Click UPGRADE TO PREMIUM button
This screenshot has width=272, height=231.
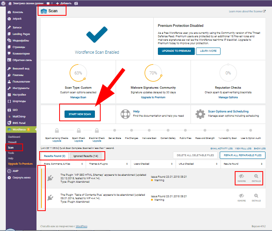(176, 51)
